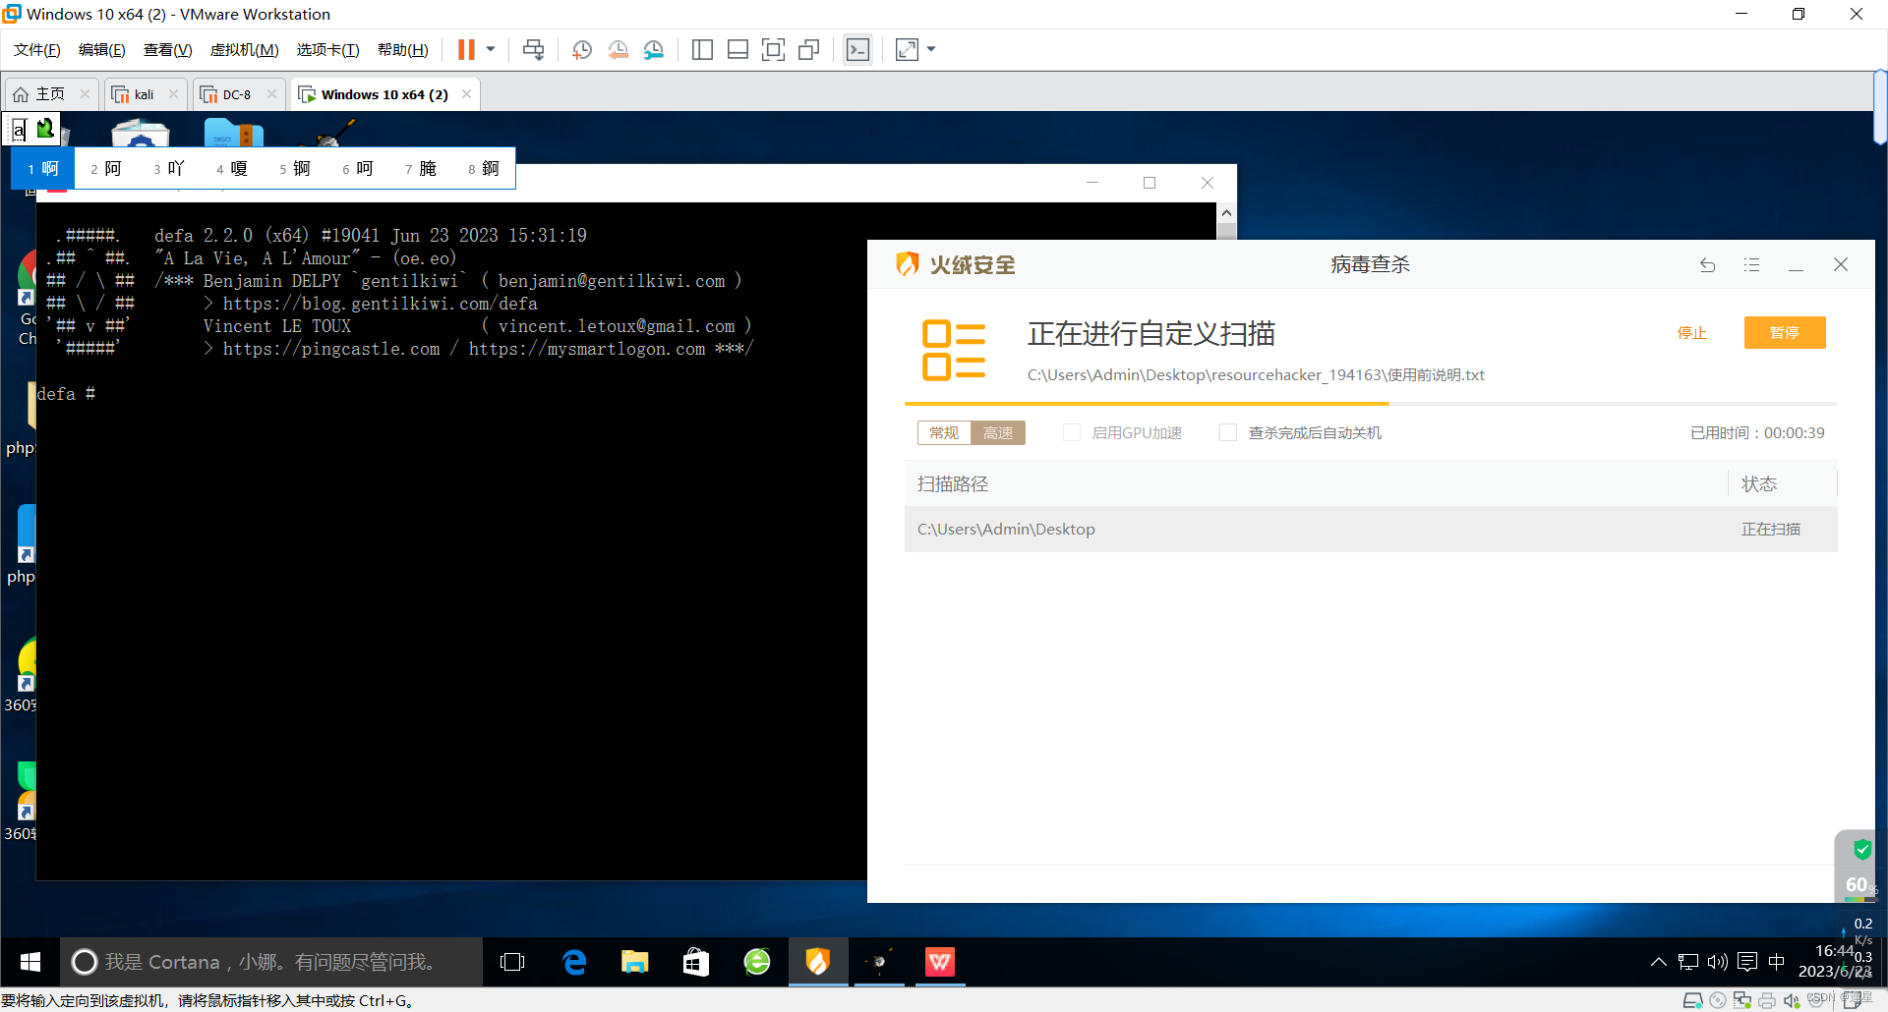Click 停止 to stop the virus scan
1888x1012 pixels.
click(1691, 333)
